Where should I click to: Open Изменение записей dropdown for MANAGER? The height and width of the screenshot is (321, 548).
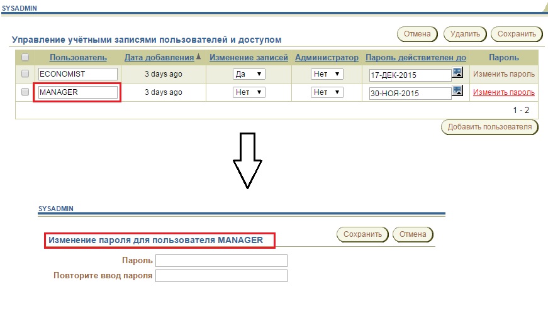(249, 92)
